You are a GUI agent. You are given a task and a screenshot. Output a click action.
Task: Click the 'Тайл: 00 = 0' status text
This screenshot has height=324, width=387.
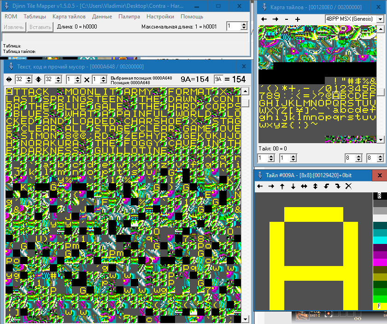click(x=273, y=149)
